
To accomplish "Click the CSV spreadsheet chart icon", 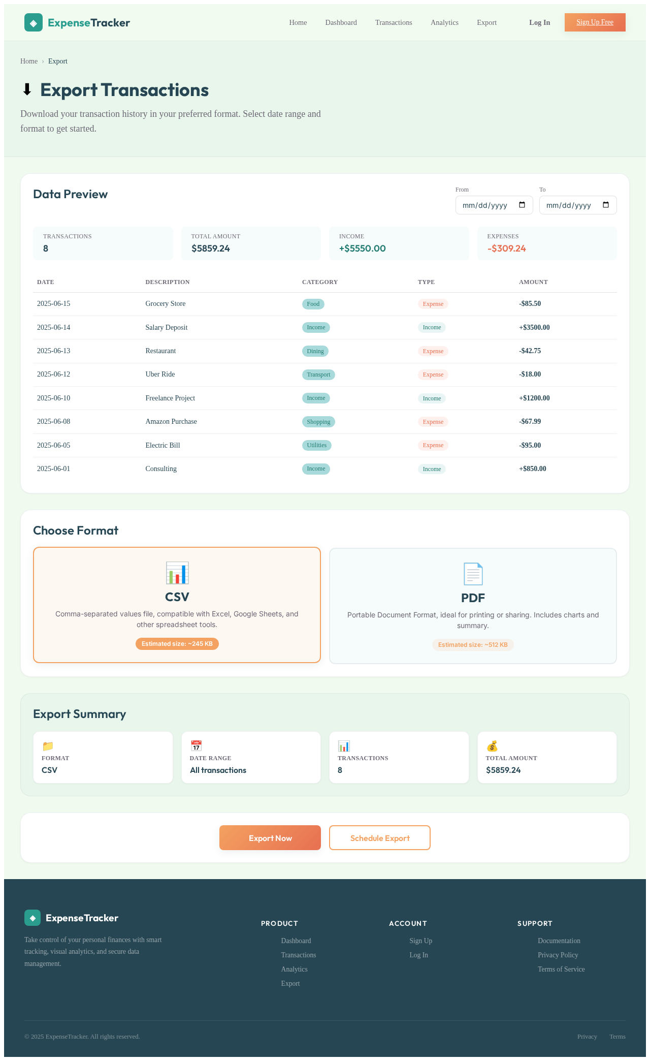I will (177, 573).
